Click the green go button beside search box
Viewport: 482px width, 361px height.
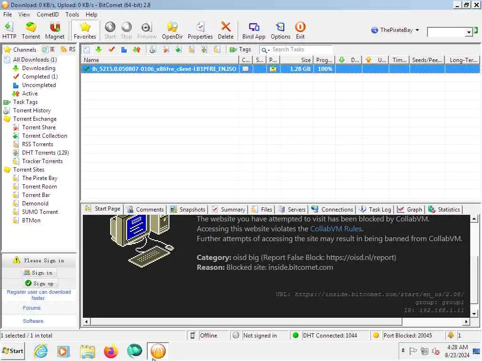(x=476, y=31)
